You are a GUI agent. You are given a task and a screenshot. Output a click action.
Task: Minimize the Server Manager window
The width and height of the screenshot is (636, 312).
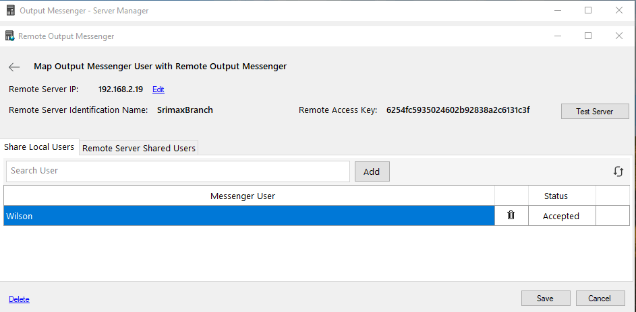coord(558,11)
